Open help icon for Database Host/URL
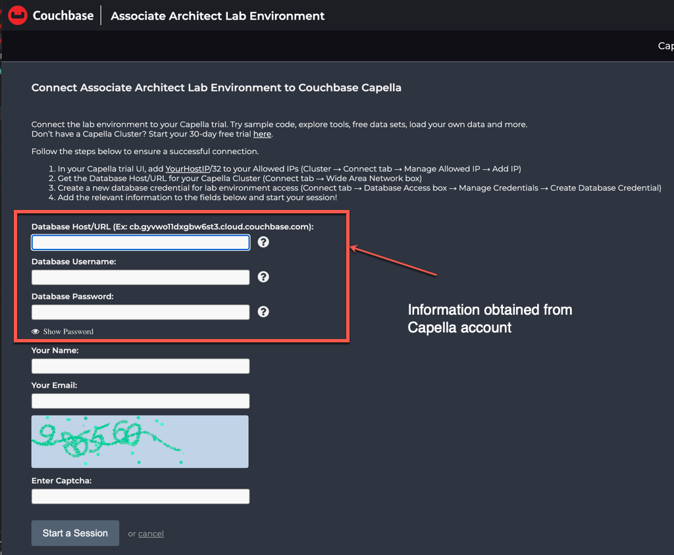 (x=263, y=242)
